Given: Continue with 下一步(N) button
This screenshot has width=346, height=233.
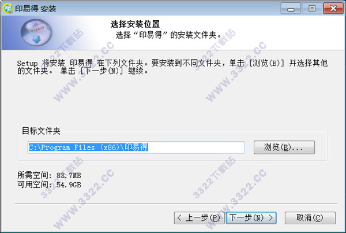Looking at the screenshot, I should pos(251,218).
